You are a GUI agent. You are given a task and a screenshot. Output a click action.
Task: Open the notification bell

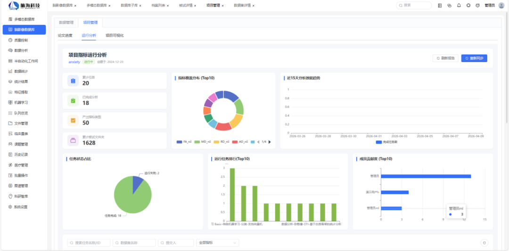[x=459, y=6]
